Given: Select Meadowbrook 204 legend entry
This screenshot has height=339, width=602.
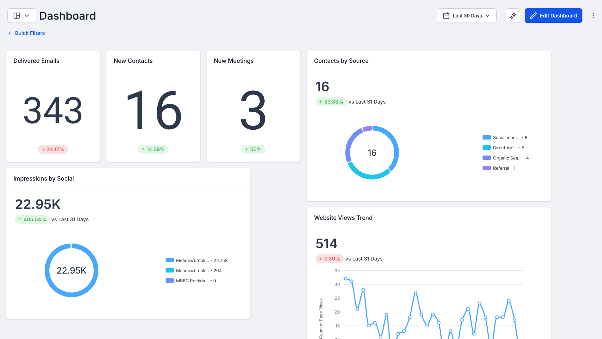Looking at the screenshot, I should (194, 271).
